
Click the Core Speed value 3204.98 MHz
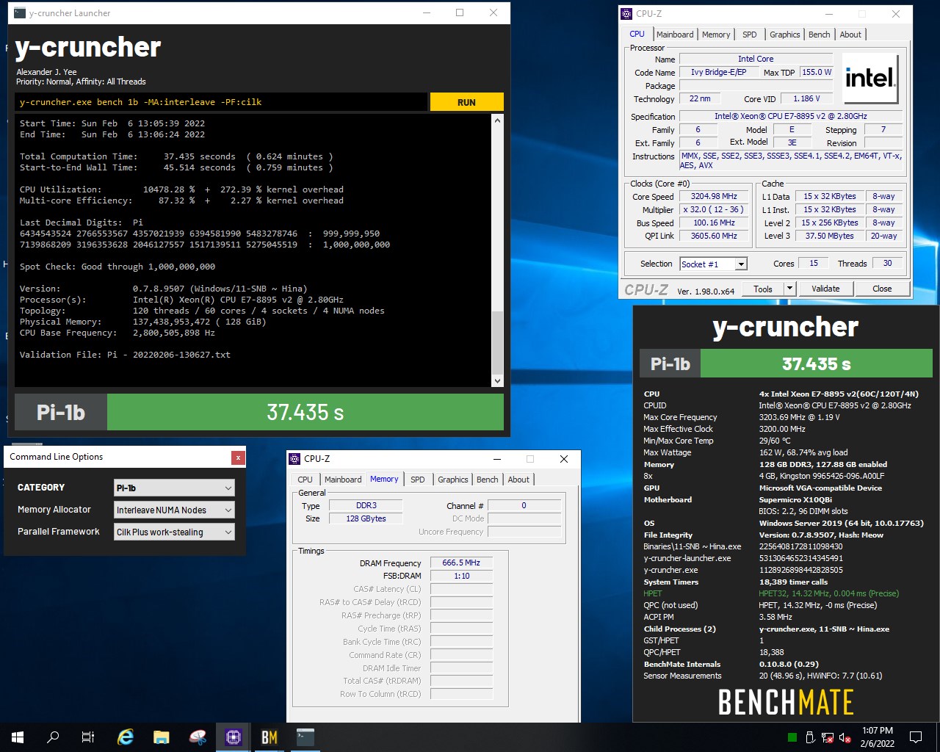pos(713,196)
